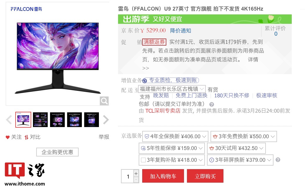Show previous thumbnails with left arrow
The image size is (305, 190).
click(9, 120)
